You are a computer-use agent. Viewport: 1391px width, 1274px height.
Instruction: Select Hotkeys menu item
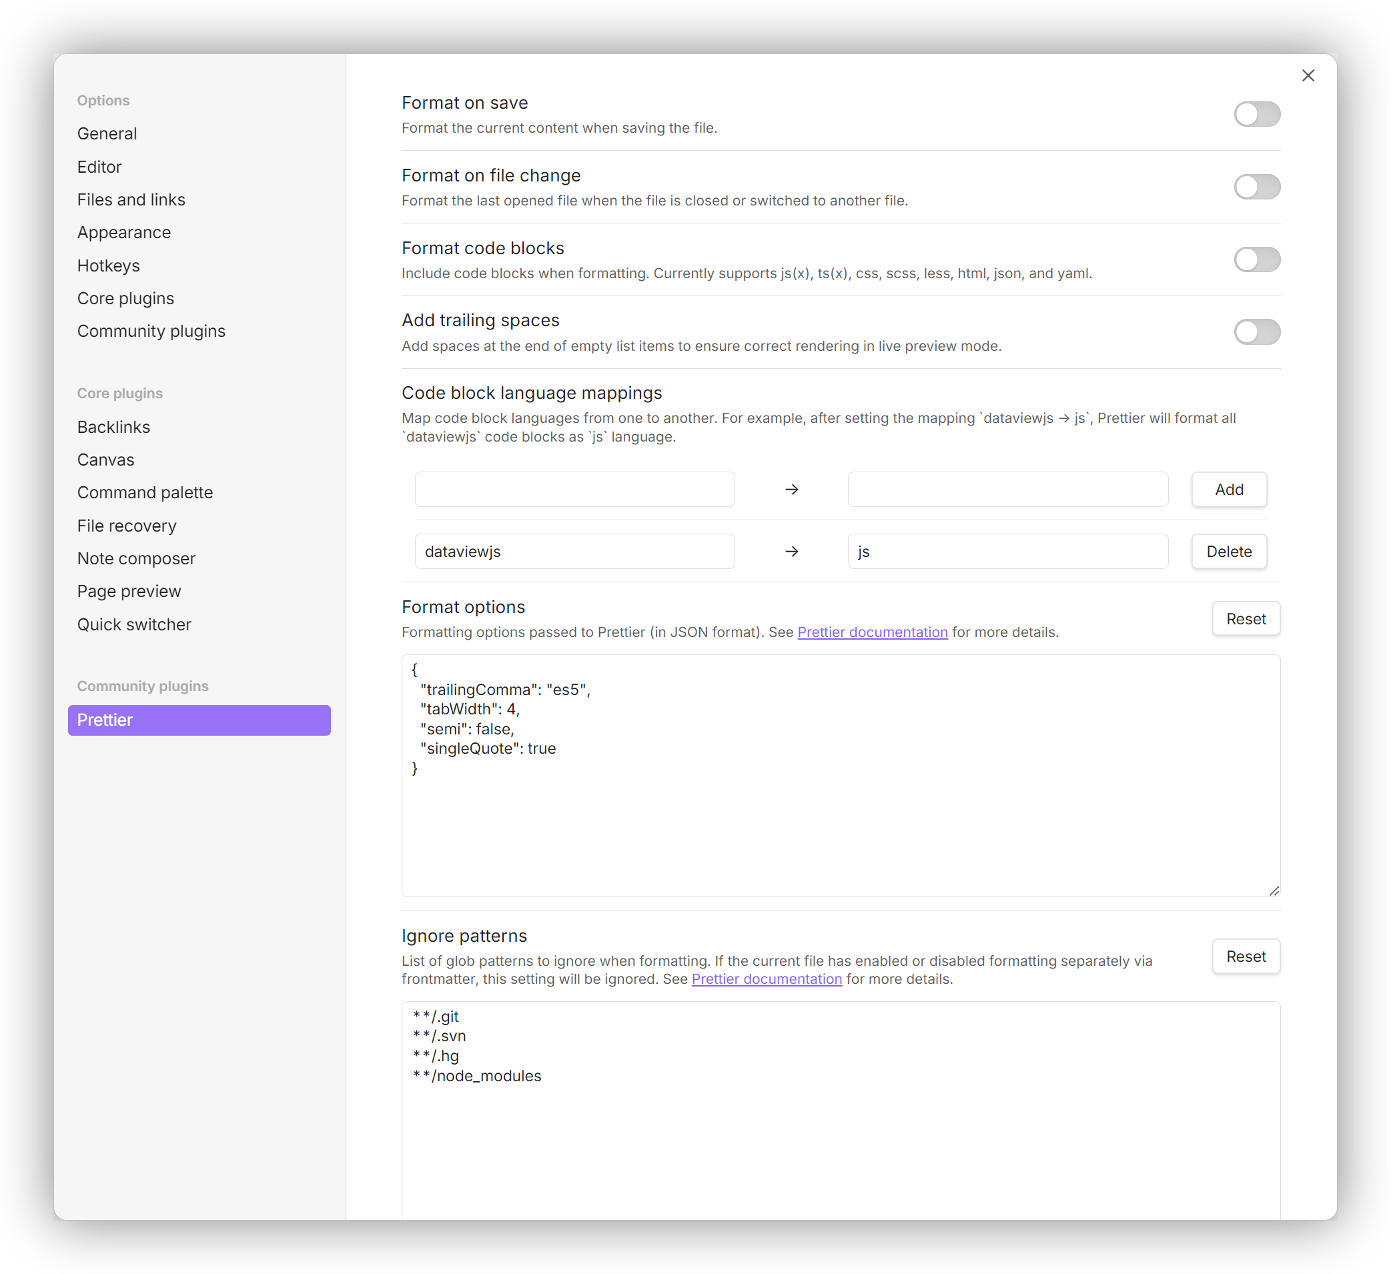108,264
